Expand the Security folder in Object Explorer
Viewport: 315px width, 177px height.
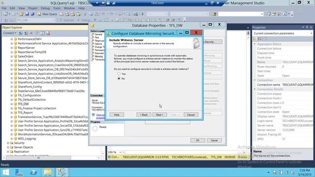point(8,143)
